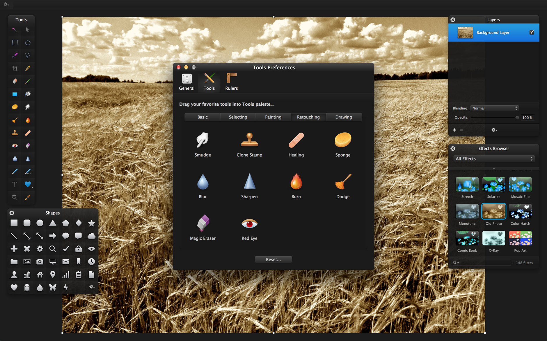Open the Shapes palette gear menu
The image size is (547, 341).
[91, 287]
